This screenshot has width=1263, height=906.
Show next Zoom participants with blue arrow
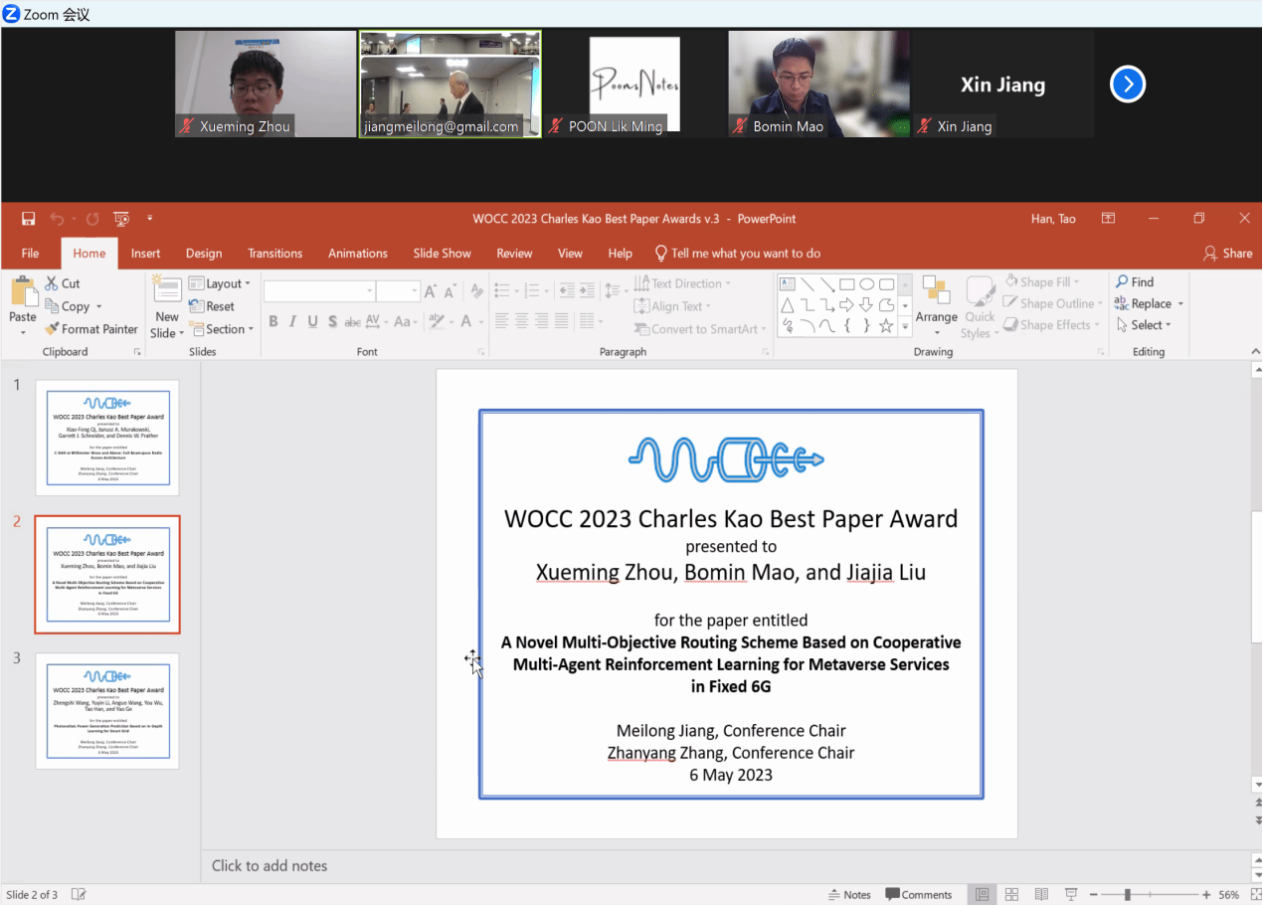pos(1127,85)
